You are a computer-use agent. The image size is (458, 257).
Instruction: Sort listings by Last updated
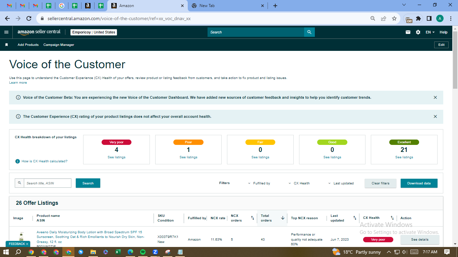355,218
